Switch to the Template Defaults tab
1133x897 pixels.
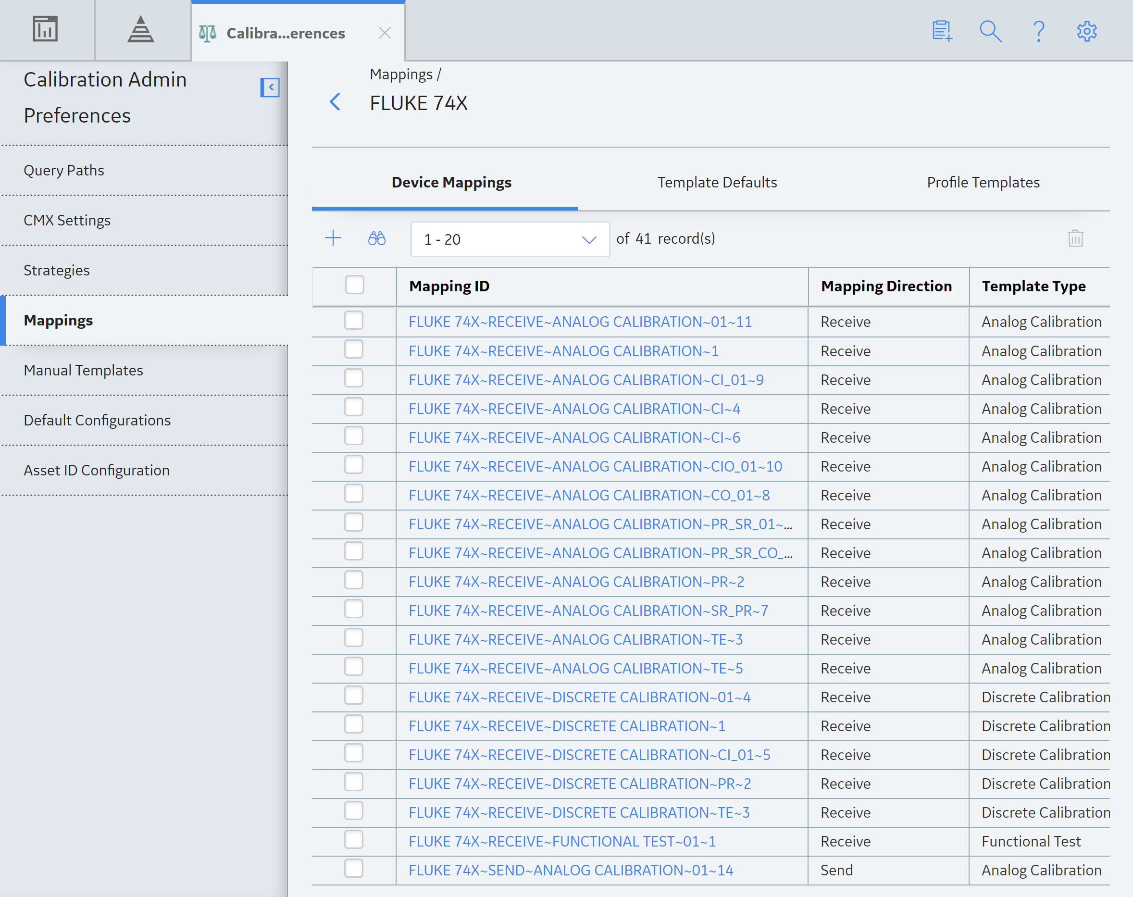coord(717,182)
